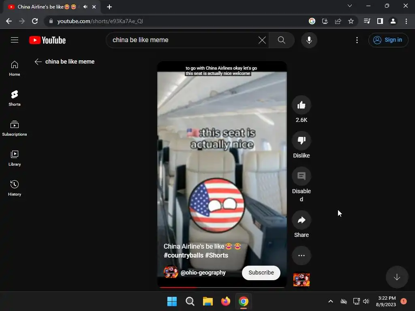
Task: Open the notification badge
Action: (404, 301)
